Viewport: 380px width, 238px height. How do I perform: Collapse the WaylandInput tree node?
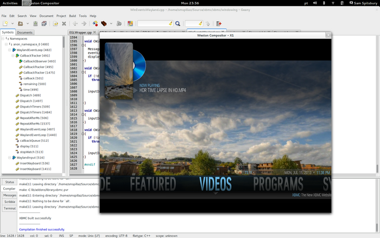click(x=9, y=158)
